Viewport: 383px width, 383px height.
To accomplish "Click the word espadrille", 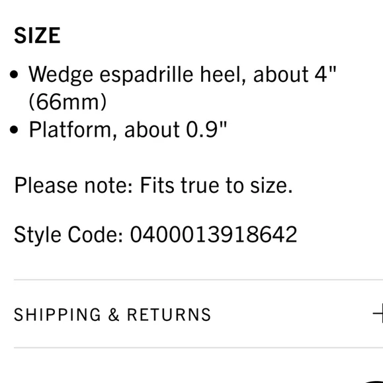I will pyautogui.click(x=146, y=75).
